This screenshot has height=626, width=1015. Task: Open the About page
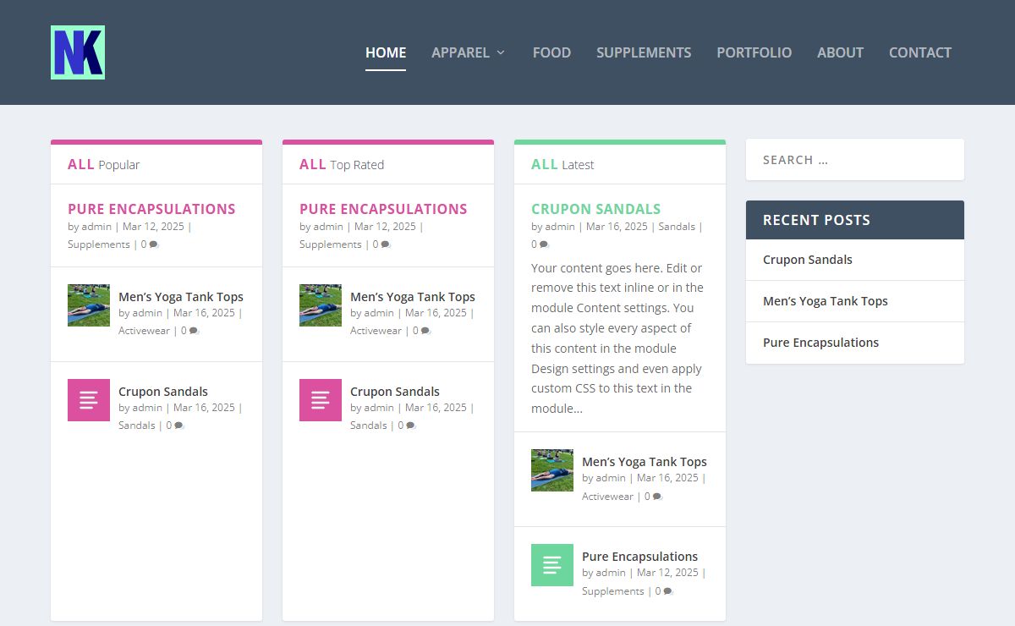coord(840,52)
